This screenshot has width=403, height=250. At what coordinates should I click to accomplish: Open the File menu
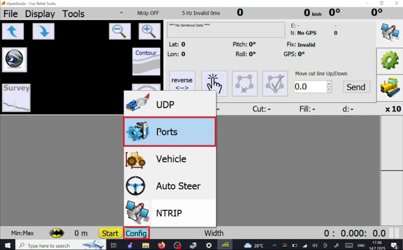click(x=11, y=14)
